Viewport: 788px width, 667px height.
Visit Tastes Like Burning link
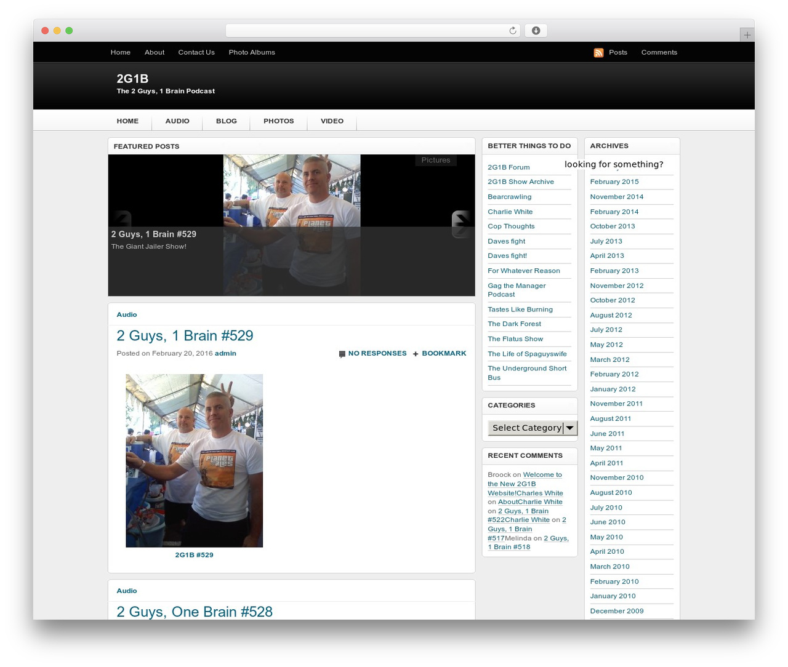520,310
